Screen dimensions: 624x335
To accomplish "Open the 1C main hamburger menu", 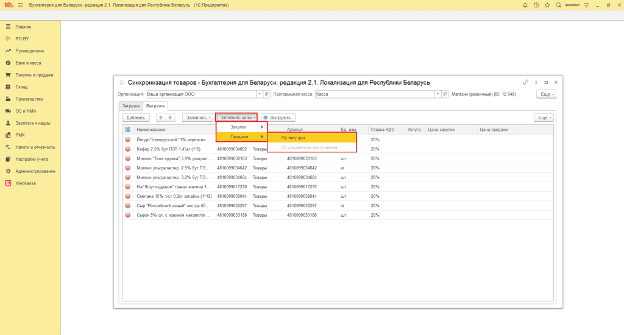I will click(20, 5).
